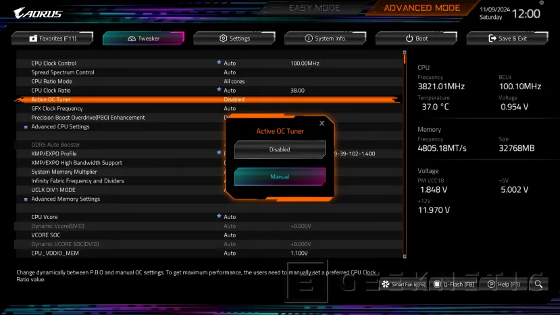Open the System Info. tab

click(326, 39)
